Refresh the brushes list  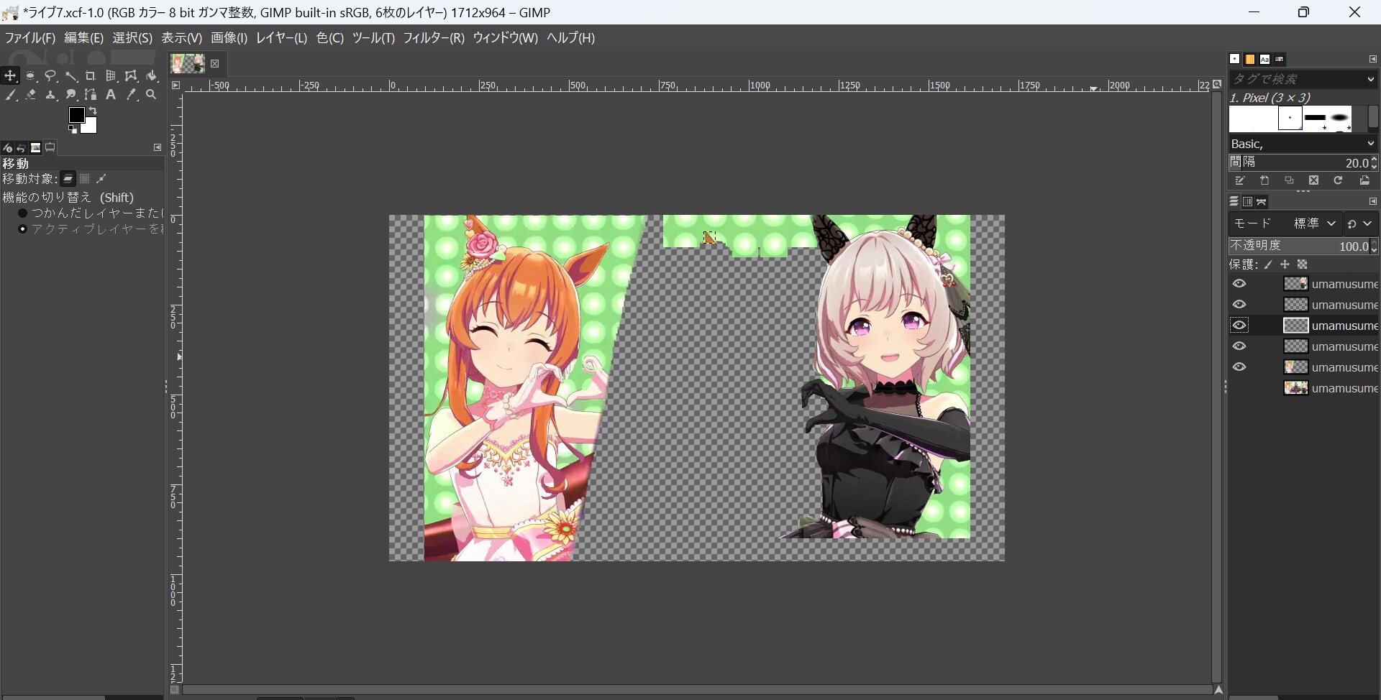[x=1338, y=181]
